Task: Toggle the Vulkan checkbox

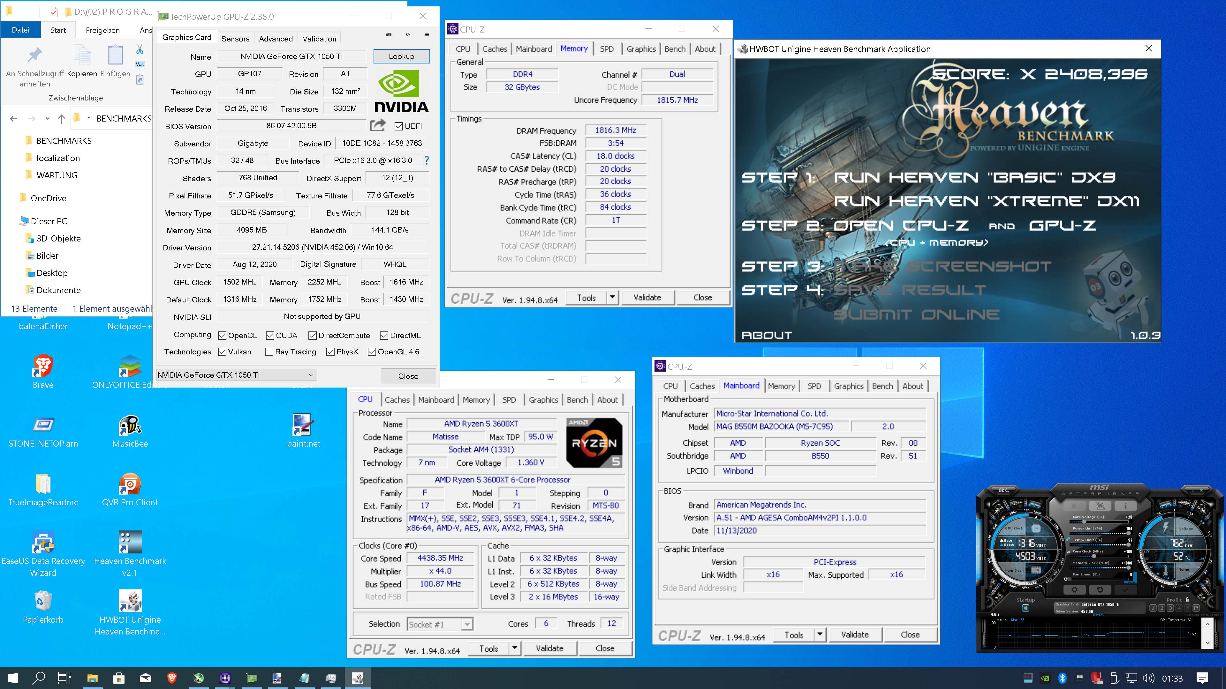Action: point(222,352)
